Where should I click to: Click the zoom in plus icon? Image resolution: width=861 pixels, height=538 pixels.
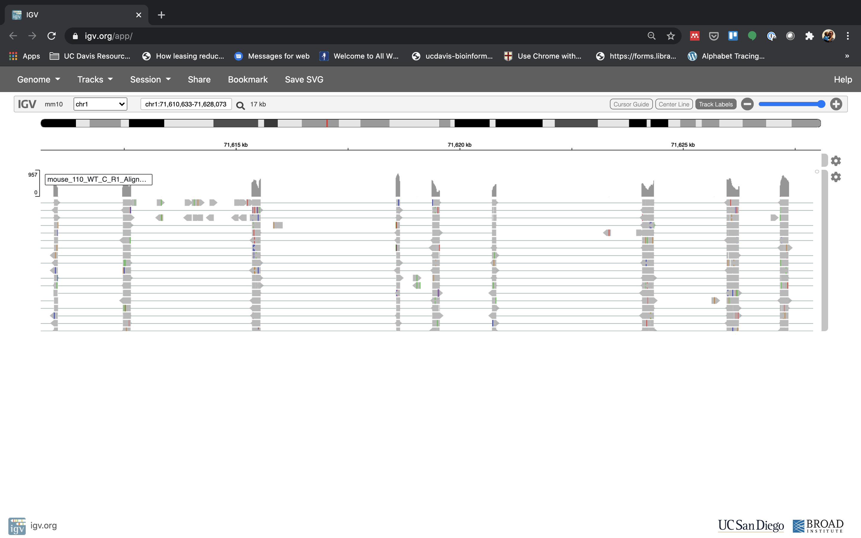click(x=836, y=104)
